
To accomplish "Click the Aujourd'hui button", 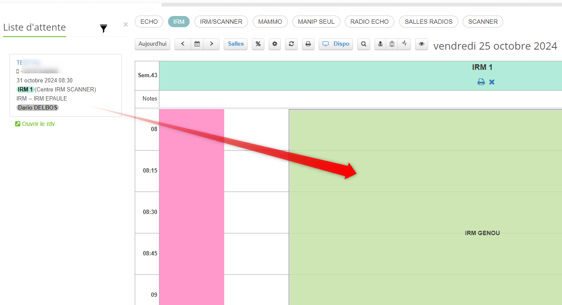I will click(152, 44).
